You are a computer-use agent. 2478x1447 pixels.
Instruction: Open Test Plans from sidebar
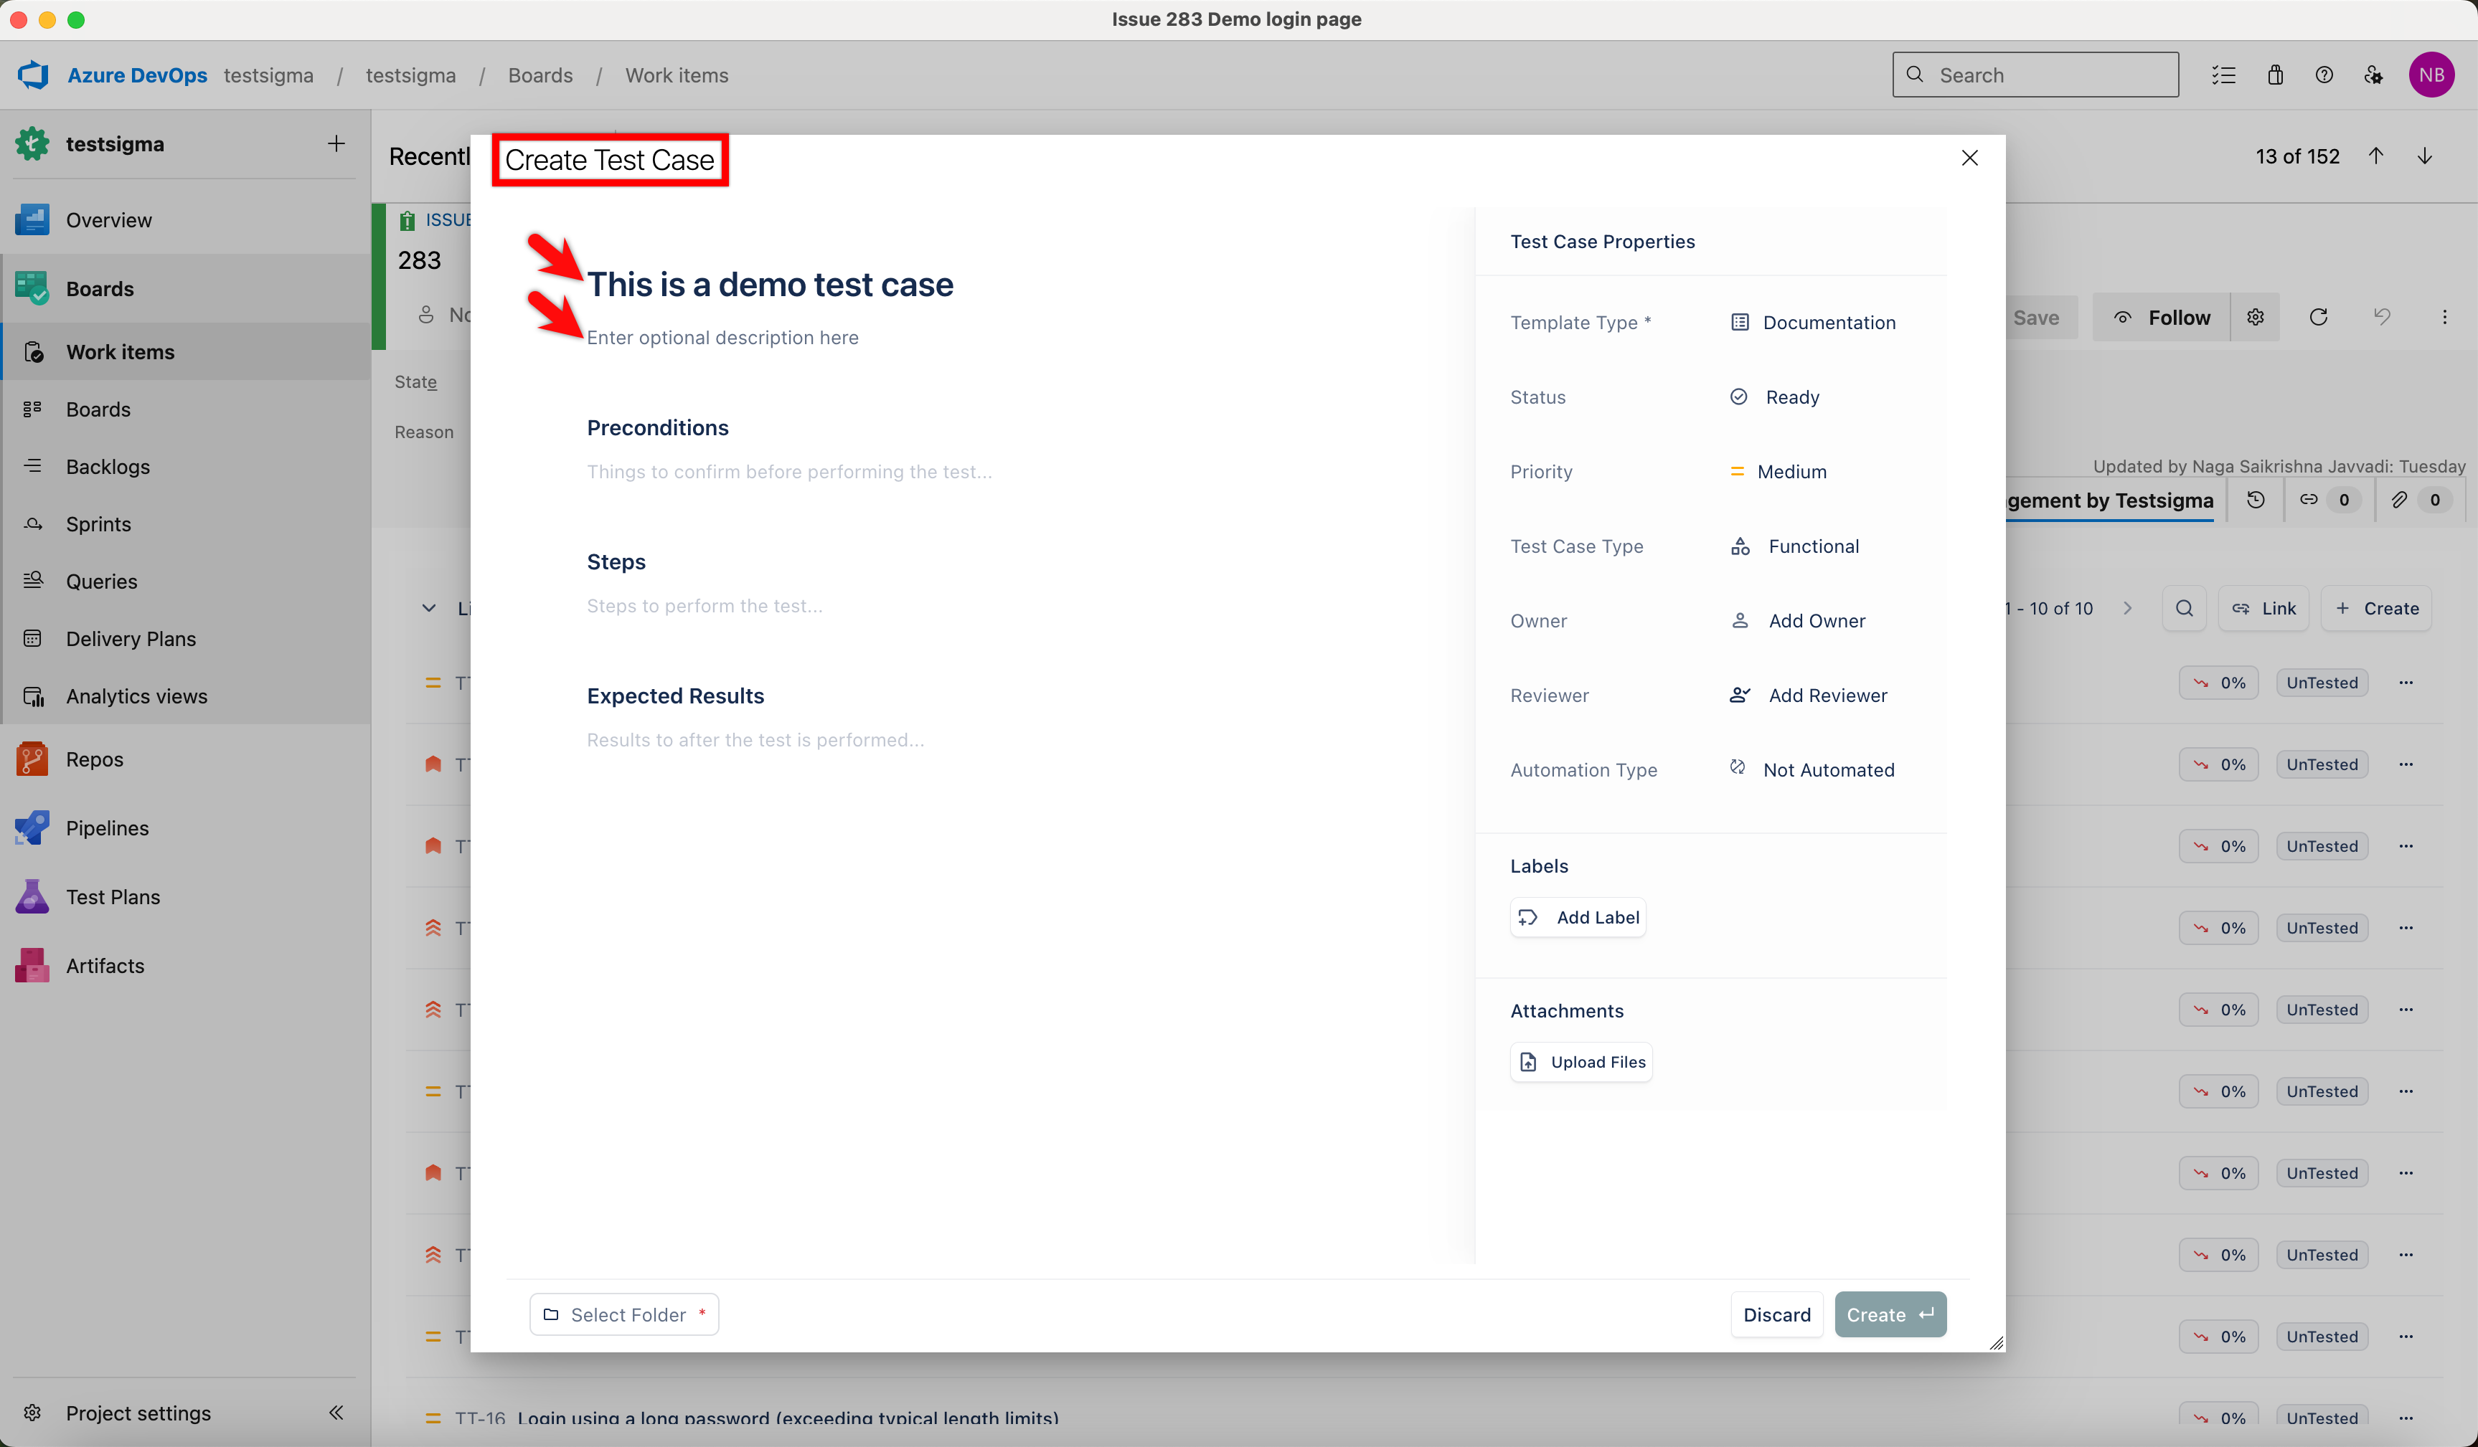point(112,896)
